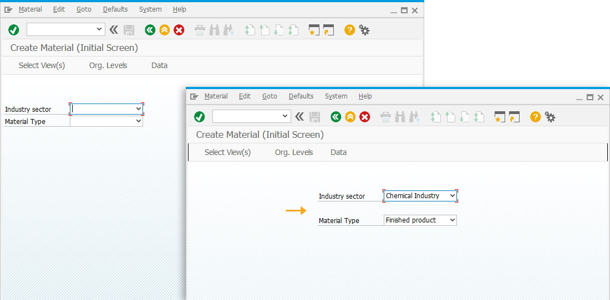The height and width of the screenshot is (300, 610).
Task: Click First Page icon in back window
Action: click(250, 30)
